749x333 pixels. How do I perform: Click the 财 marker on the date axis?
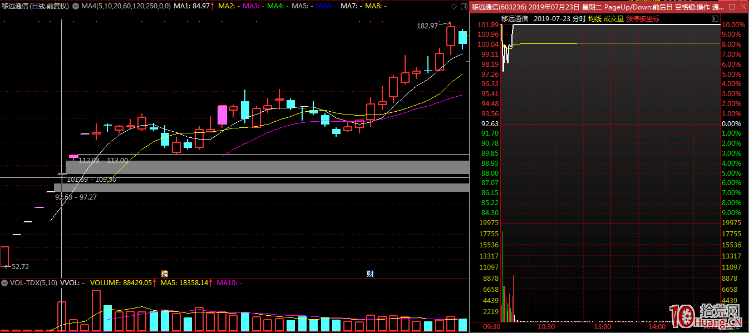click(x=369, y=274)
